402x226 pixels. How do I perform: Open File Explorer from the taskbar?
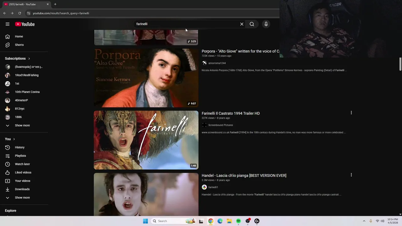(x=229, y=221)
